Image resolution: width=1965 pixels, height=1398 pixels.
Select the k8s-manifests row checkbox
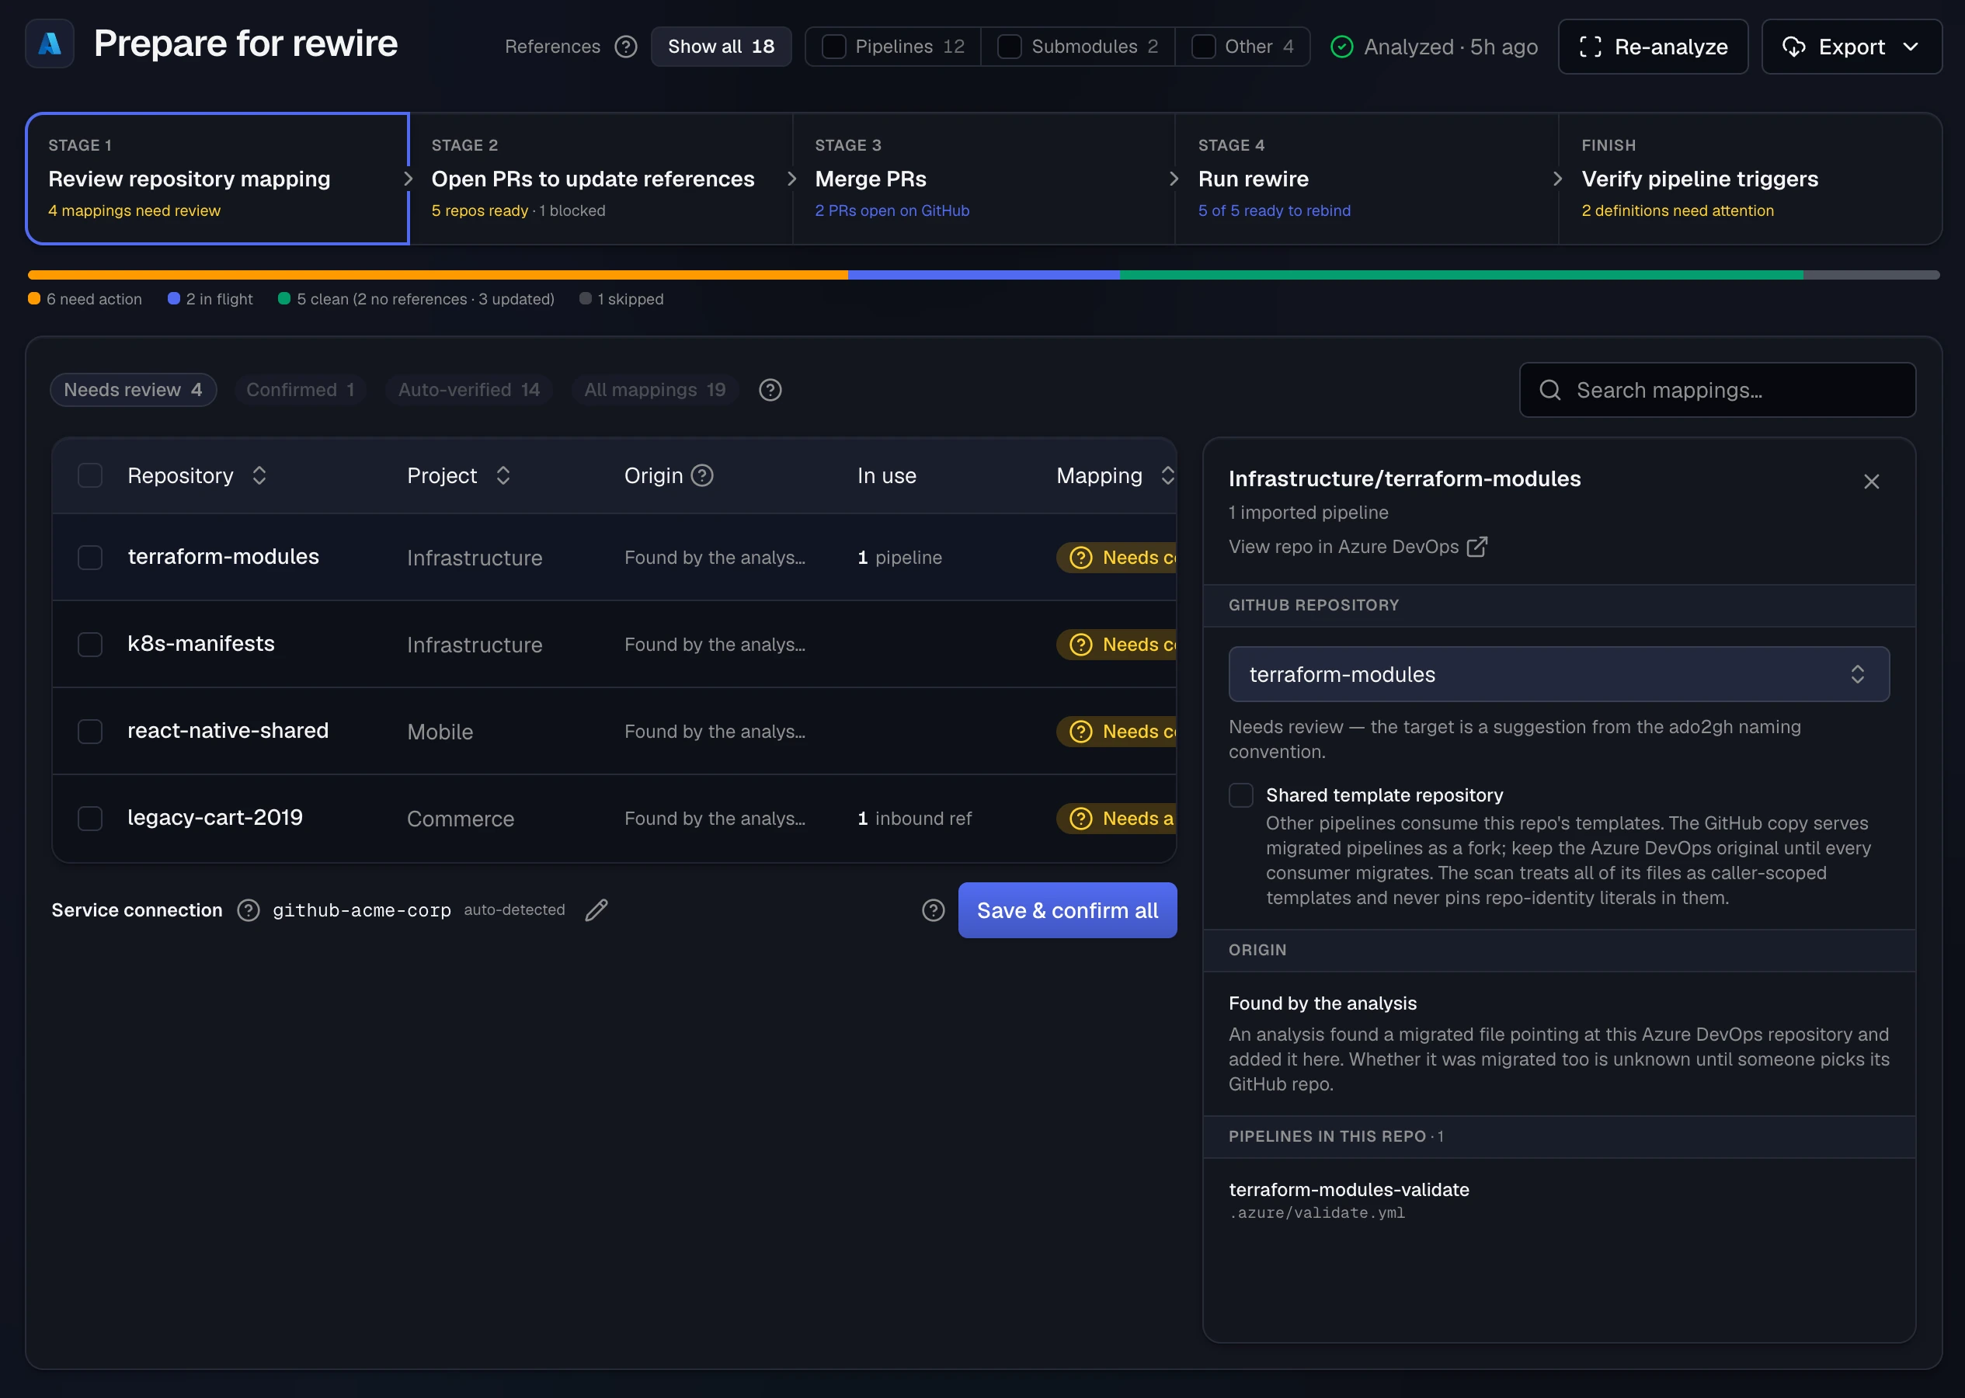click(x=89, y=644)
